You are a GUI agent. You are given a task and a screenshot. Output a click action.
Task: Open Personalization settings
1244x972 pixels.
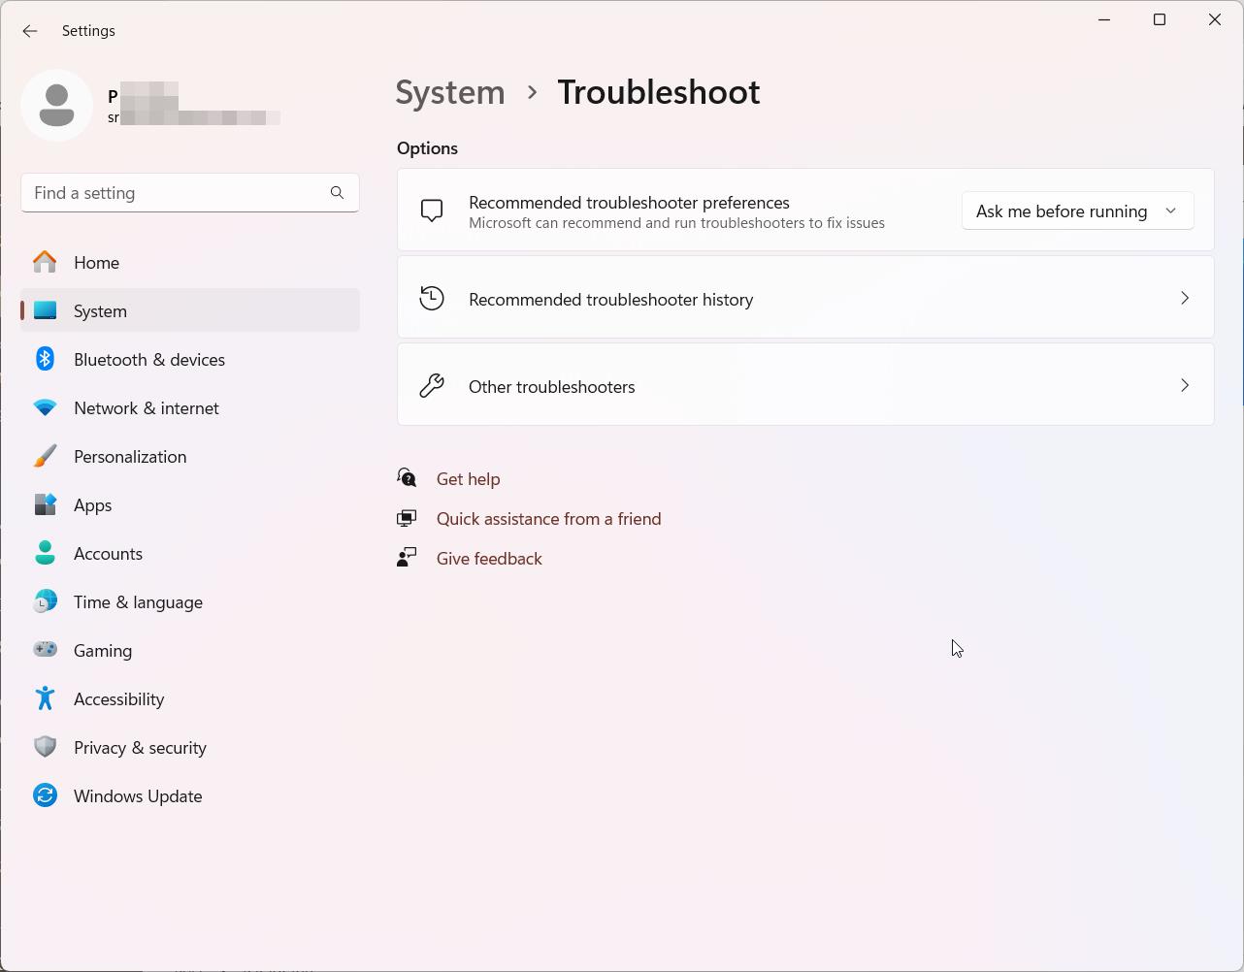click(190, 456)
